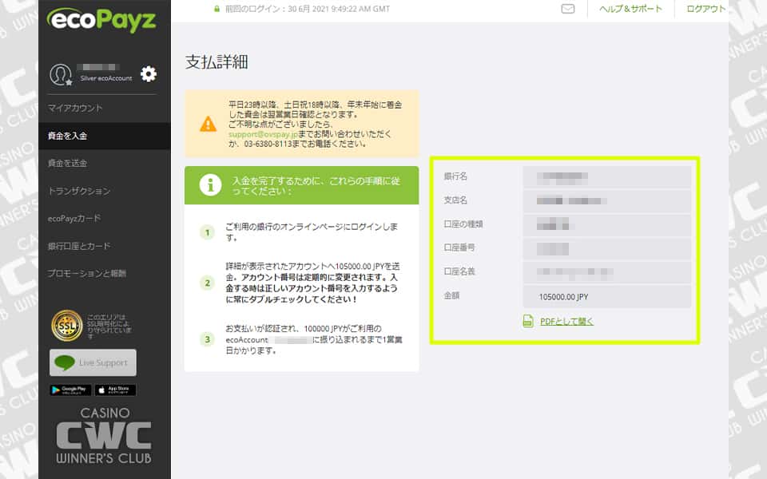Click the last login timestamp text
This screenshot has height=479, width=767.
point(307,9)
